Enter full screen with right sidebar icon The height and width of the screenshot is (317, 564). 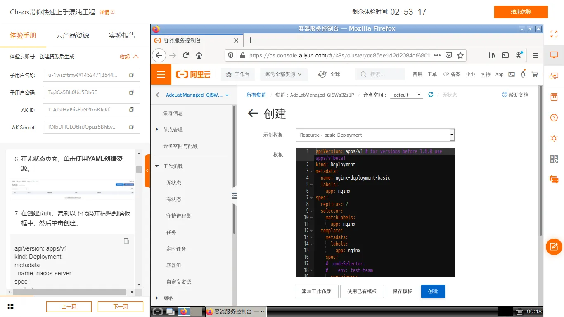coord(554,34)
